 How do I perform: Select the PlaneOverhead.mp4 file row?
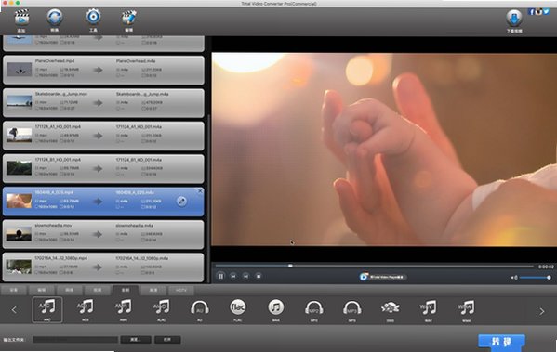[103, 71]
